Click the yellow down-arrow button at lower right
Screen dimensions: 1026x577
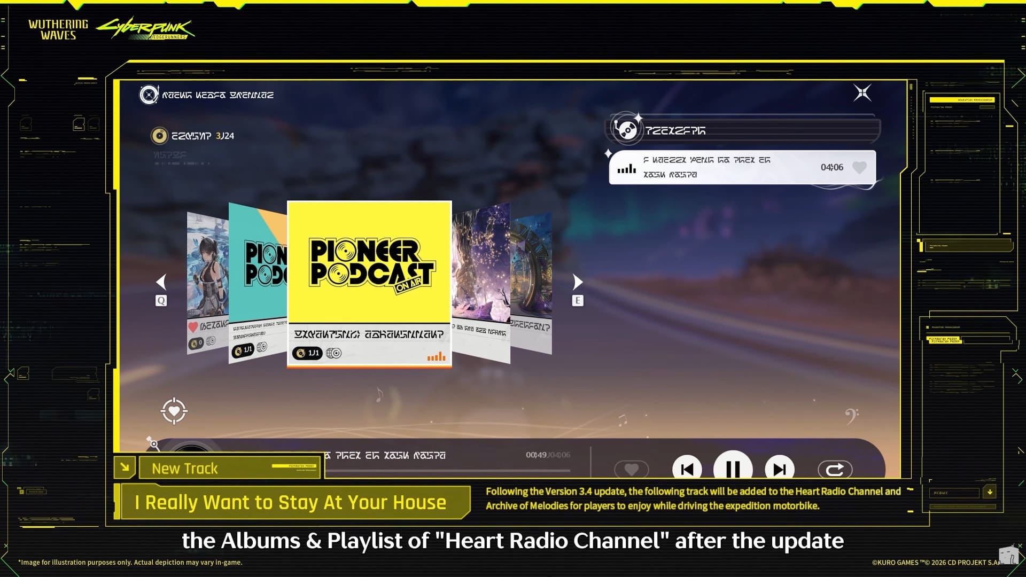(x=990, y=492)
